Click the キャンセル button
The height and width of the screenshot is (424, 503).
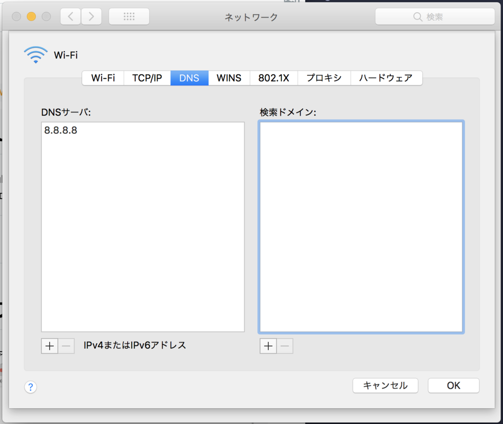(x=385, y=386)
